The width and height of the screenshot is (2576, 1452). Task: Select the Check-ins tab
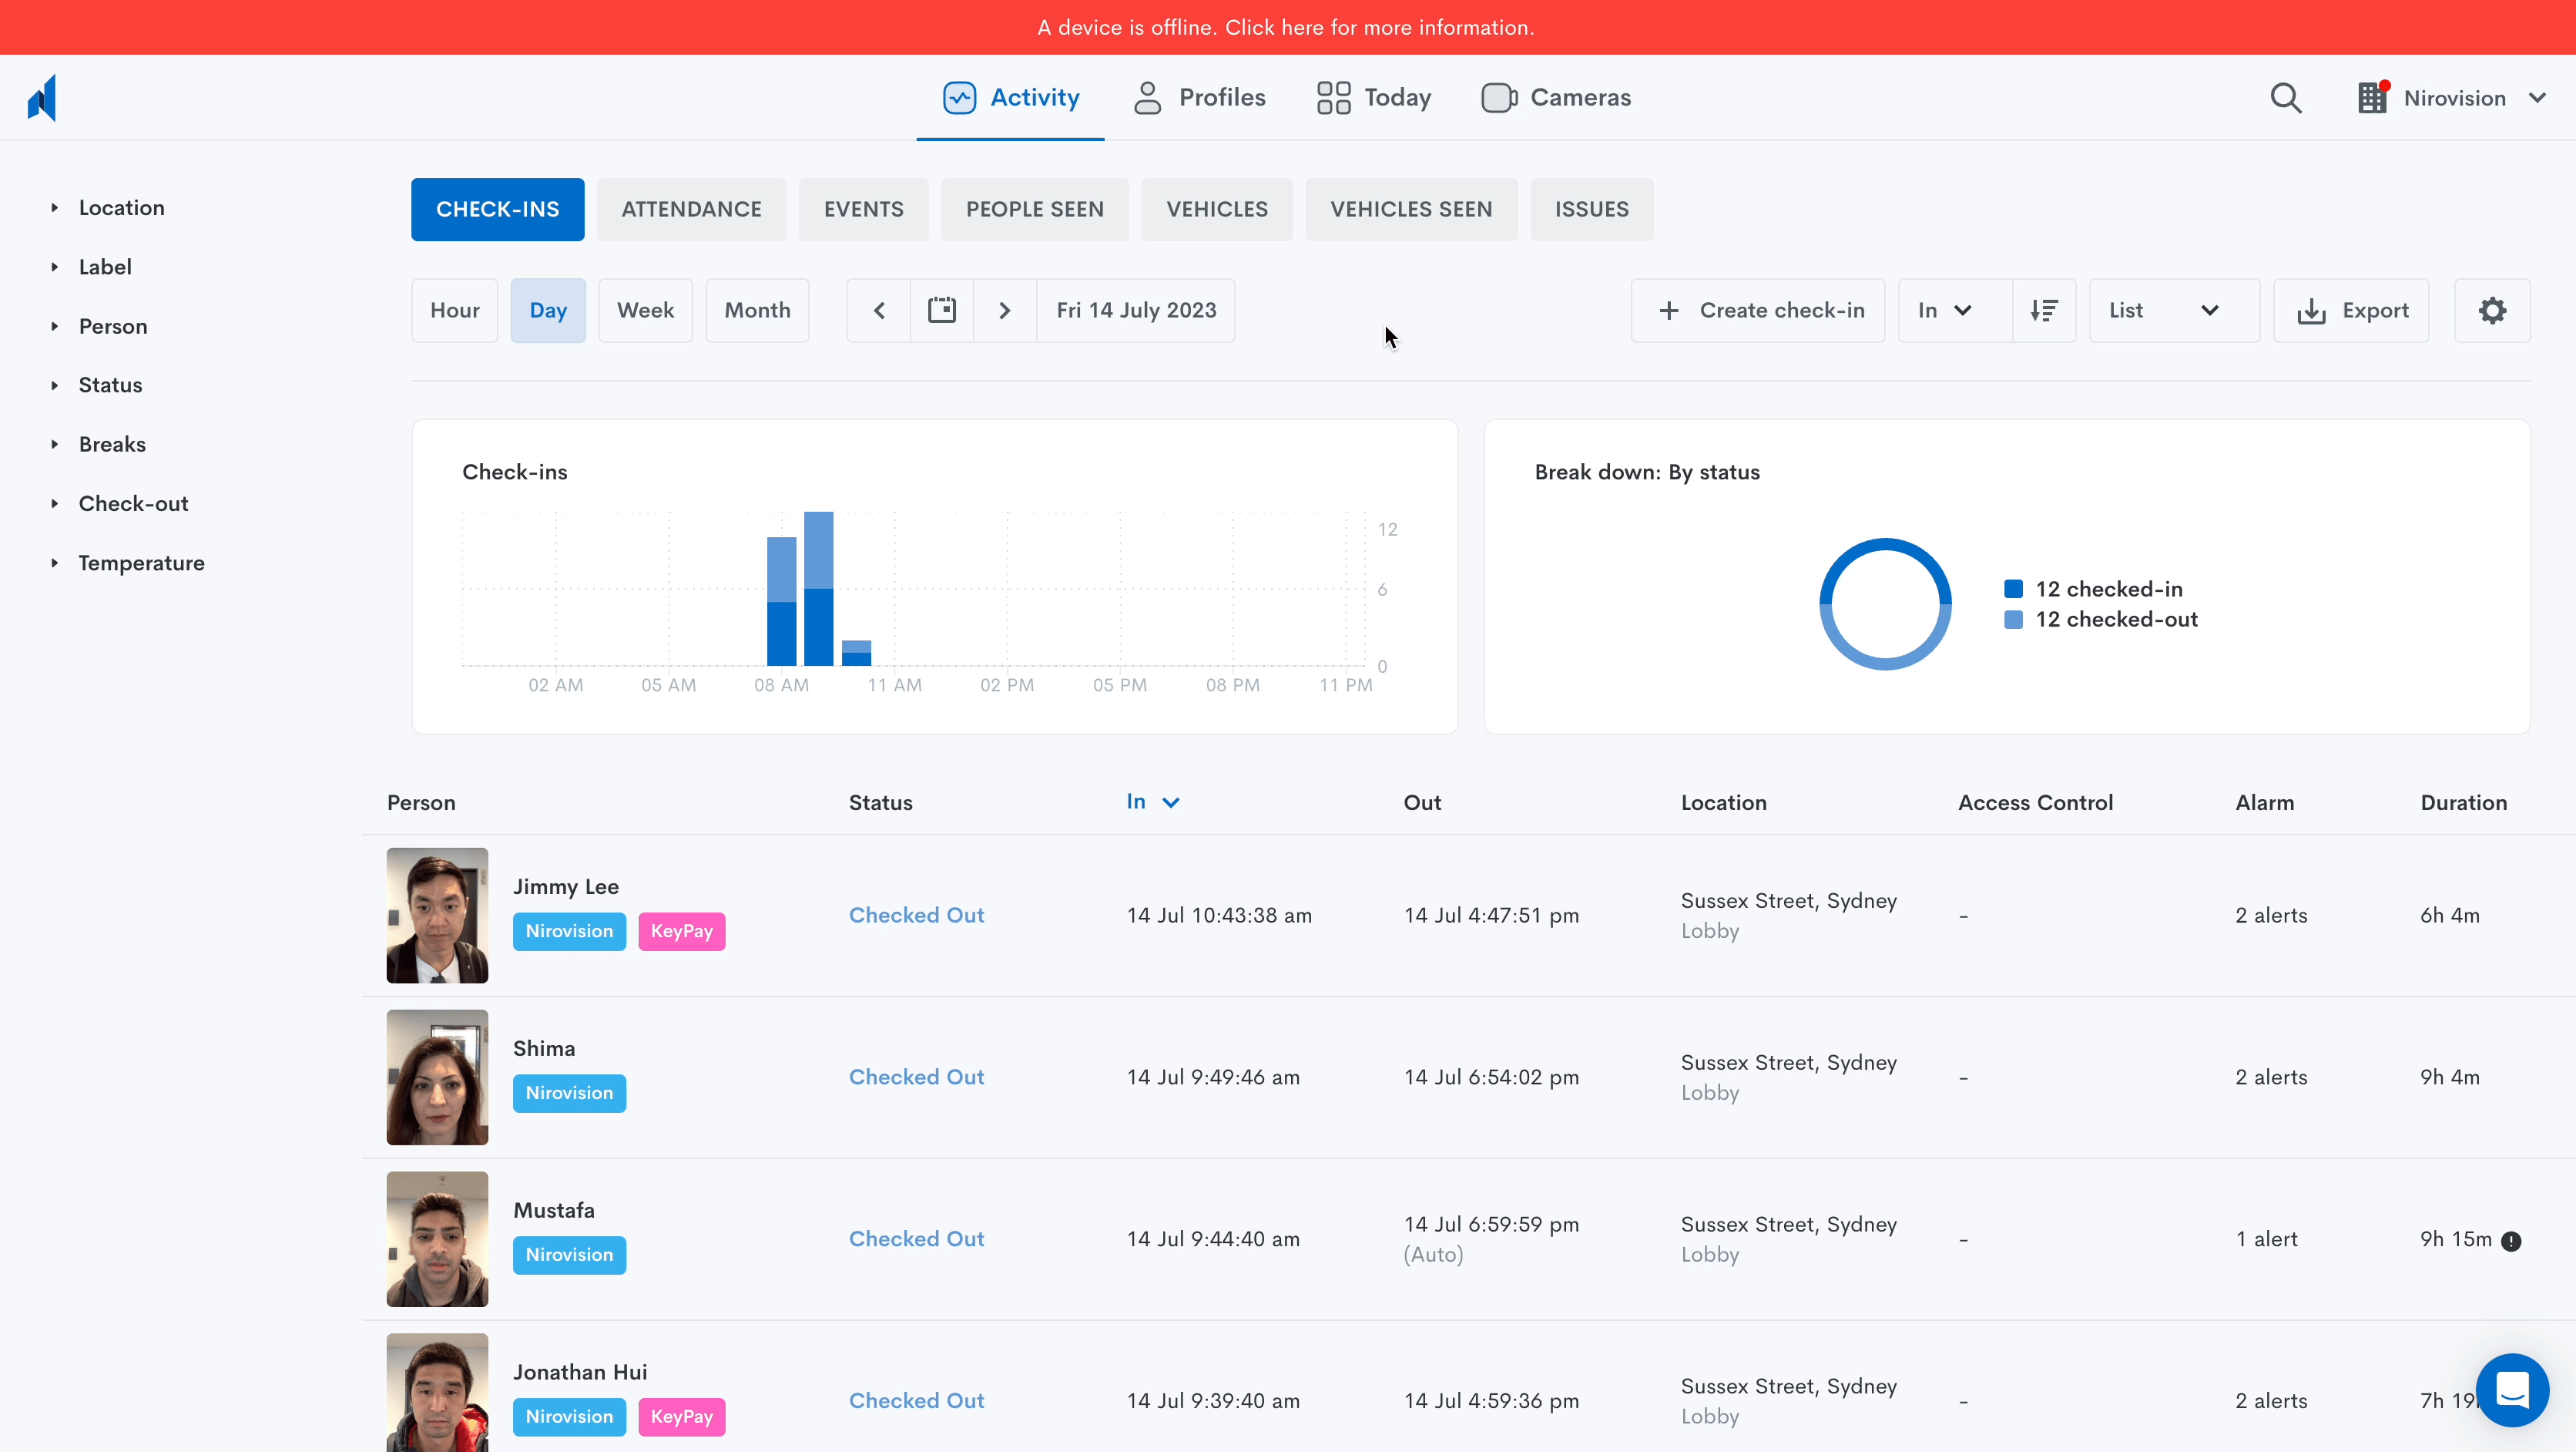(x=497, y=209)
